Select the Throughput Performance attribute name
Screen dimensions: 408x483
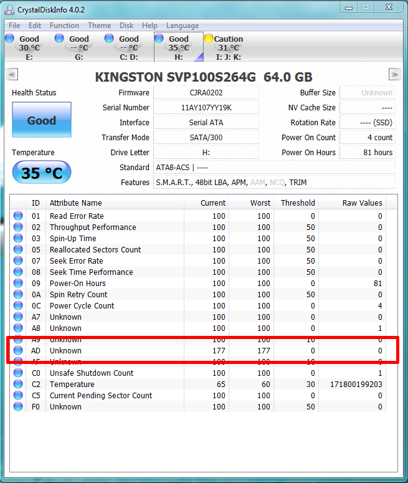93,227
